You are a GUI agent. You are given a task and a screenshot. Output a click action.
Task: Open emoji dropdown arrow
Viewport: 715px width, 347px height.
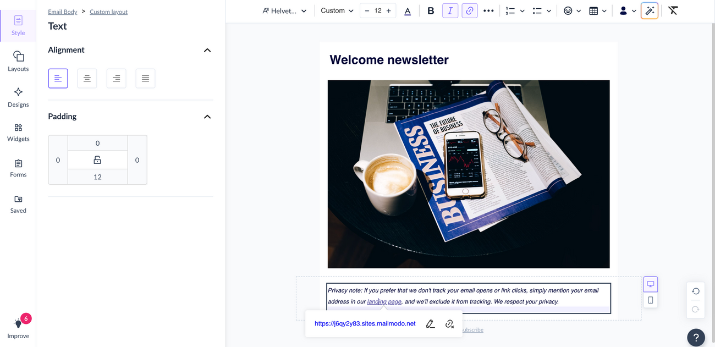pyautogui.click(x=579, y=11)
